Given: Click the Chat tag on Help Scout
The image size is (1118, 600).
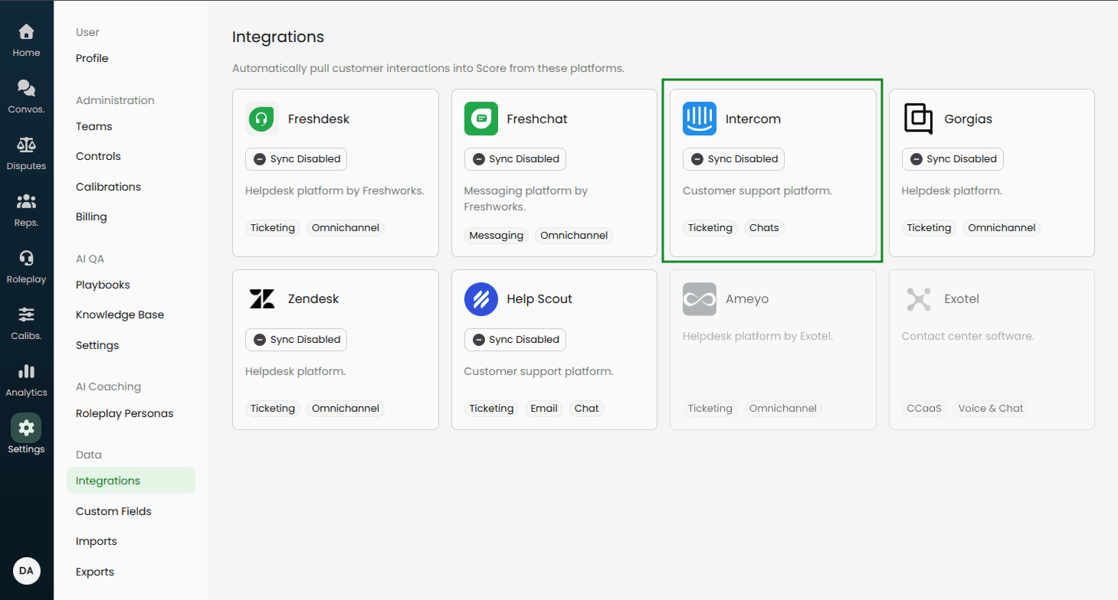Looking at the screenshot, I should 587,409.
